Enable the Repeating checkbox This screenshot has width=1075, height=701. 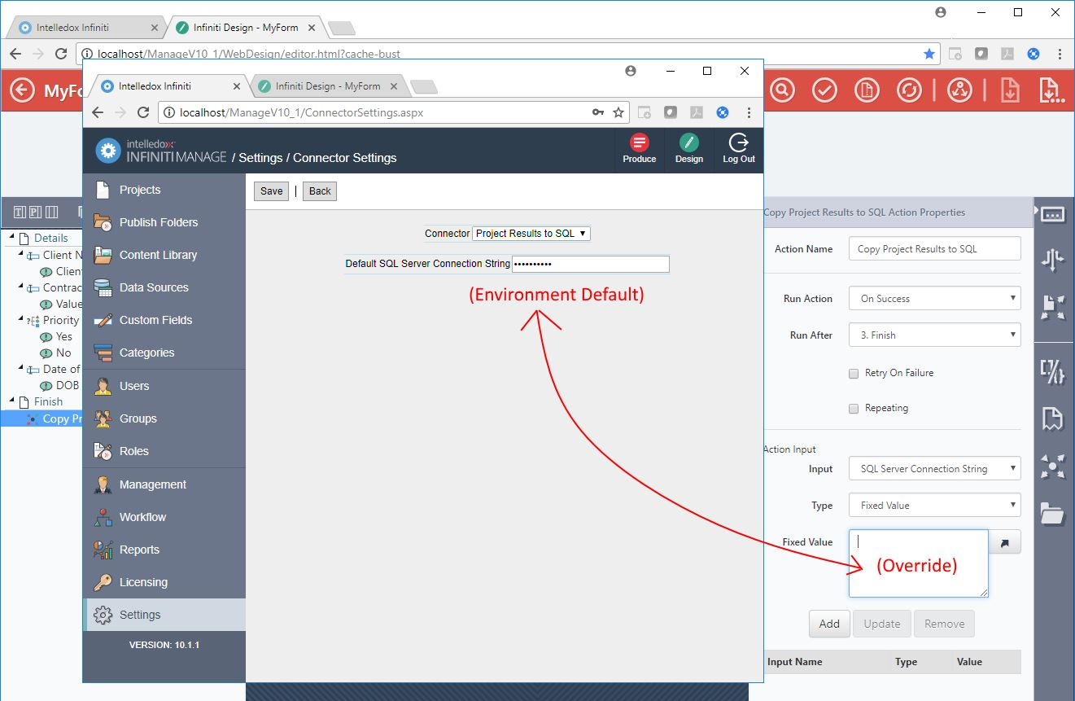click(854, 409)
